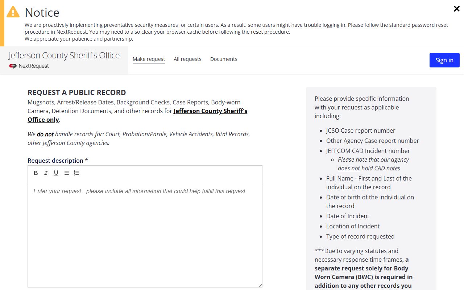
Task: Dismiss the Notice banner with the X
Action: click(x=457, y=9)
